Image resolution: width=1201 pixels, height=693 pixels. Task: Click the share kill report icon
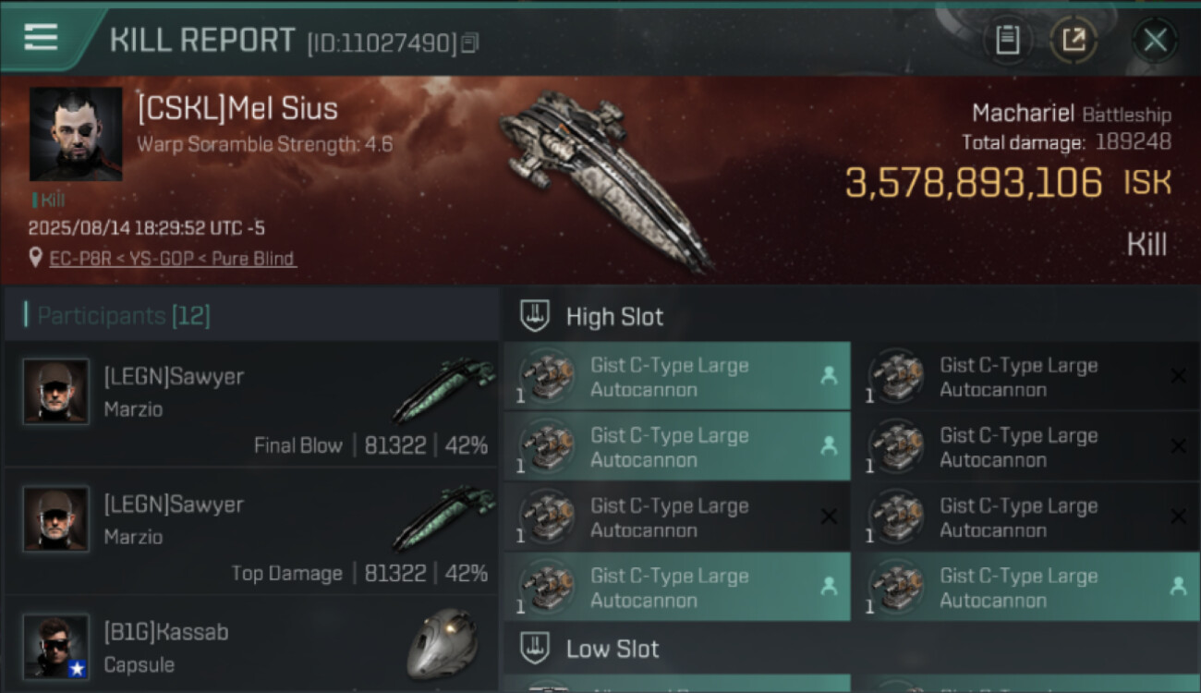pos(1074,40)
